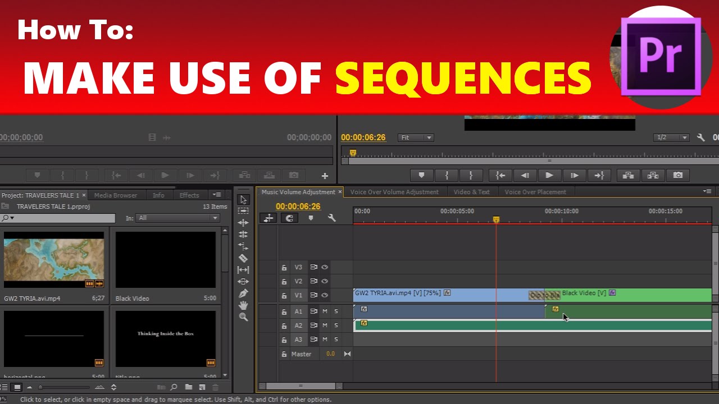Click the timeline horizontal zoom scroll bar
719x404 pixels.
click(x=301, y=386)
